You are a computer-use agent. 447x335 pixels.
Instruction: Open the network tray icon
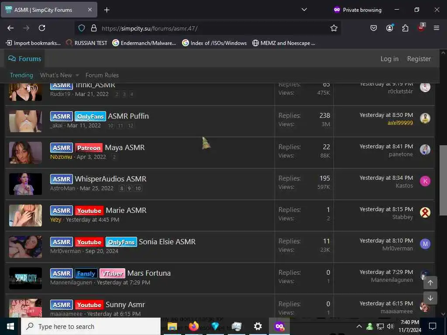[380, 326]
